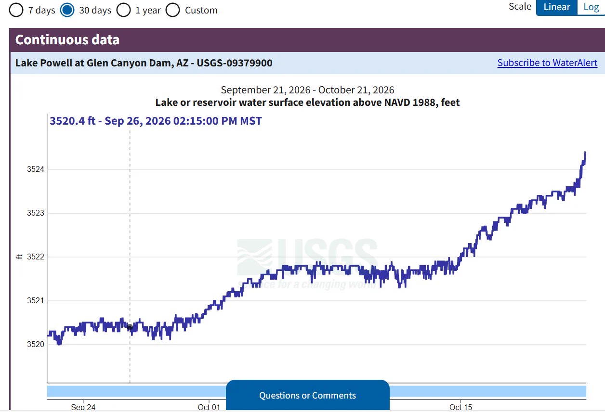Click the Scale label

pyautogui.click(x=520, y=7)
